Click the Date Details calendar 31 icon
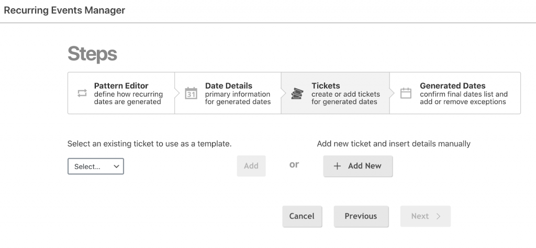This screenshot has height=248, width=536. [x=191, y=93]
